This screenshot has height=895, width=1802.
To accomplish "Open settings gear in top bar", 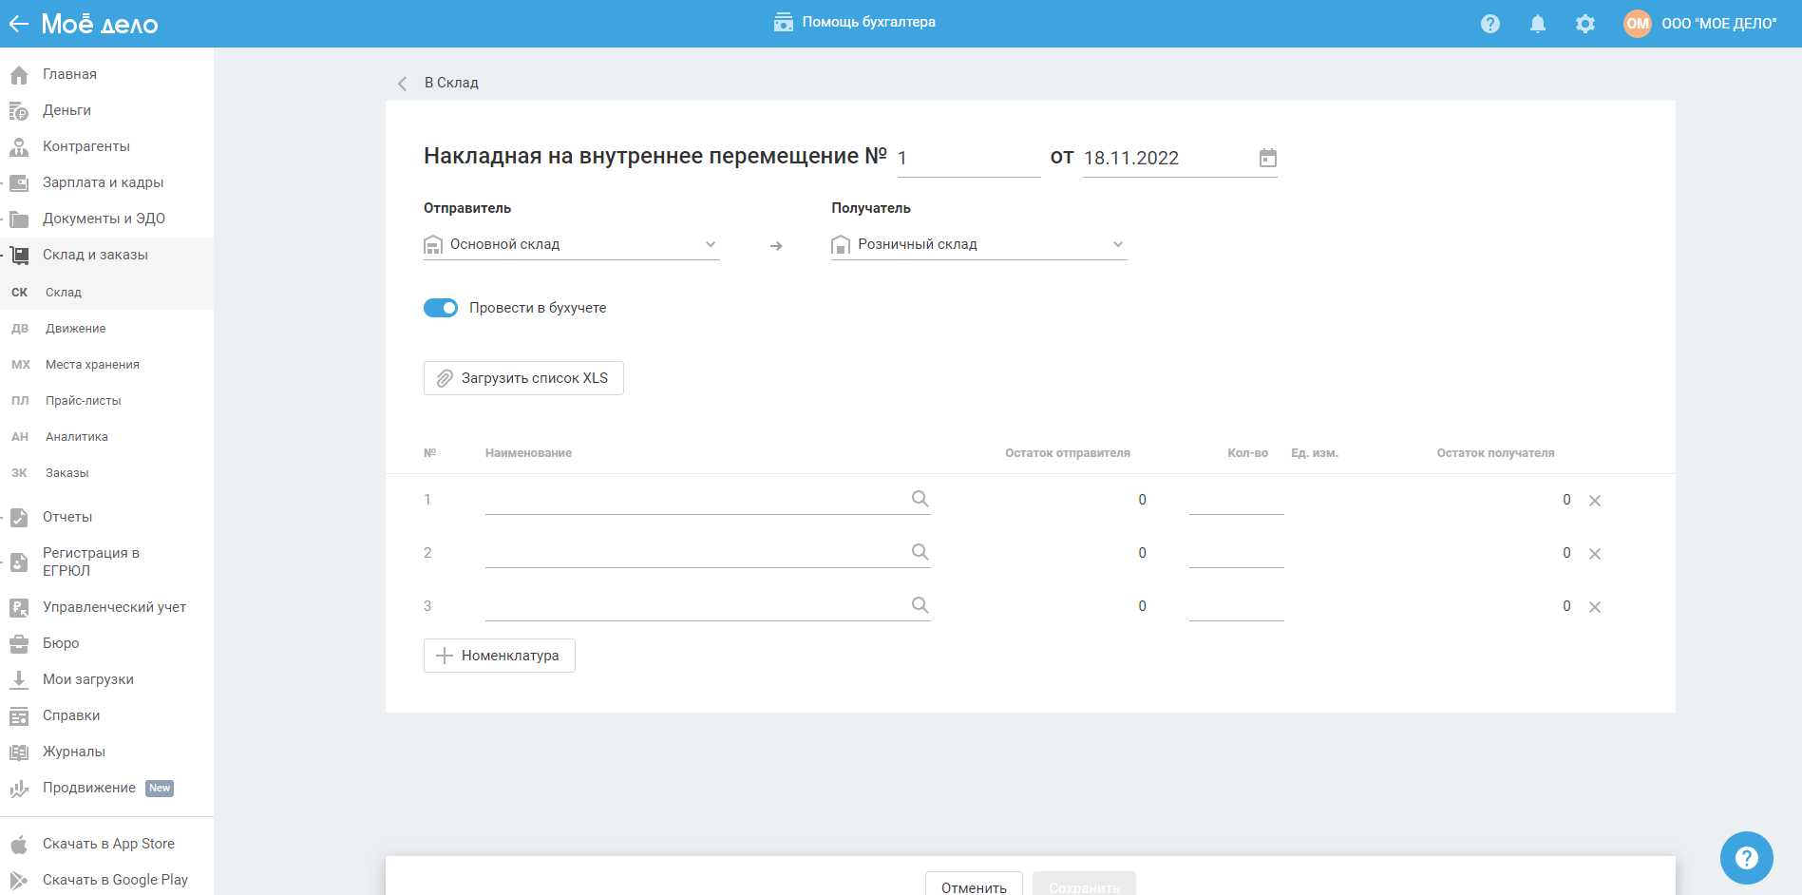I will tap(1584, 24).
